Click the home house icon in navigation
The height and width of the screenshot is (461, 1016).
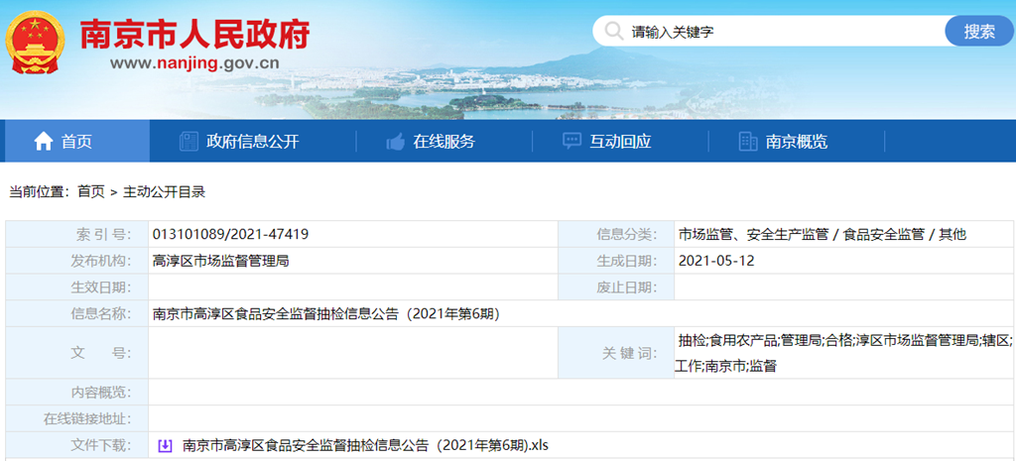pos(43,141)
